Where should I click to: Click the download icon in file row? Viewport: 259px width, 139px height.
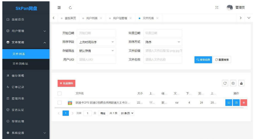pyautogui.click(x=229, y=103)
